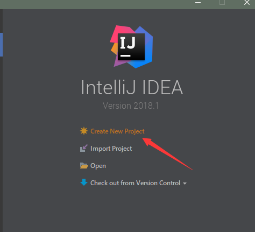The height and width of the screenshot is (232, 255).
Task: Click the colorful IntelliJ IJ logo
Action: point(131,47)
